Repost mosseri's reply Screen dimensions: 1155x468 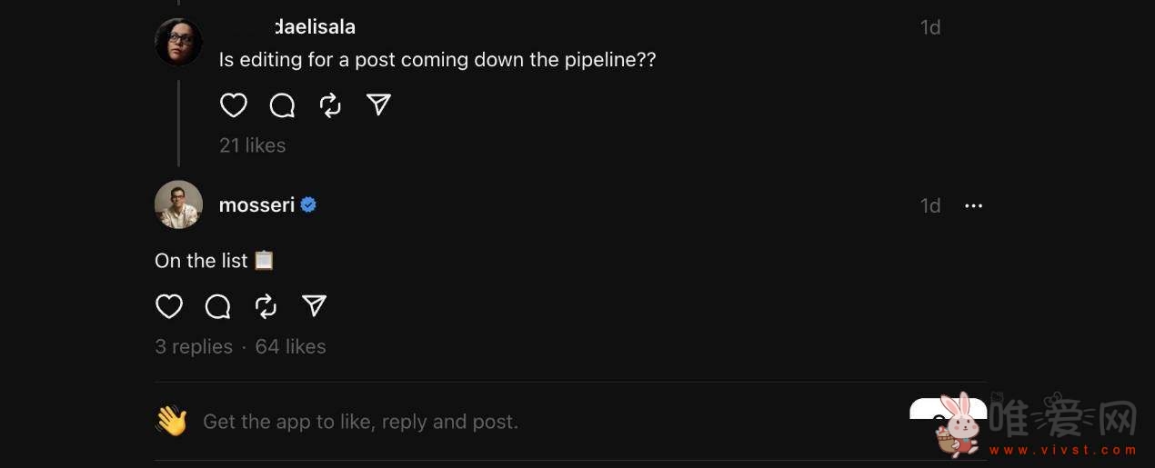(x=266, y=306)
